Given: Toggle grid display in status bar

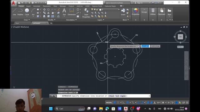Looking at the screenshot, I should click(x=115, y=102).
